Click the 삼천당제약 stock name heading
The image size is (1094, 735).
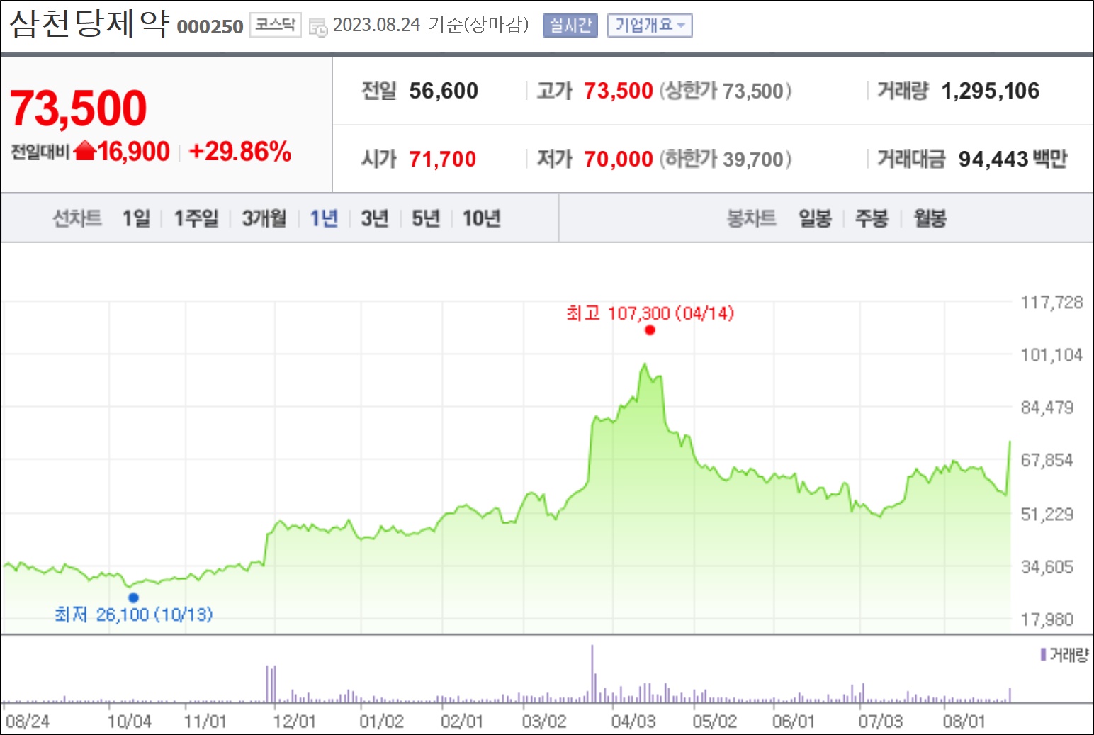(89, 23)
